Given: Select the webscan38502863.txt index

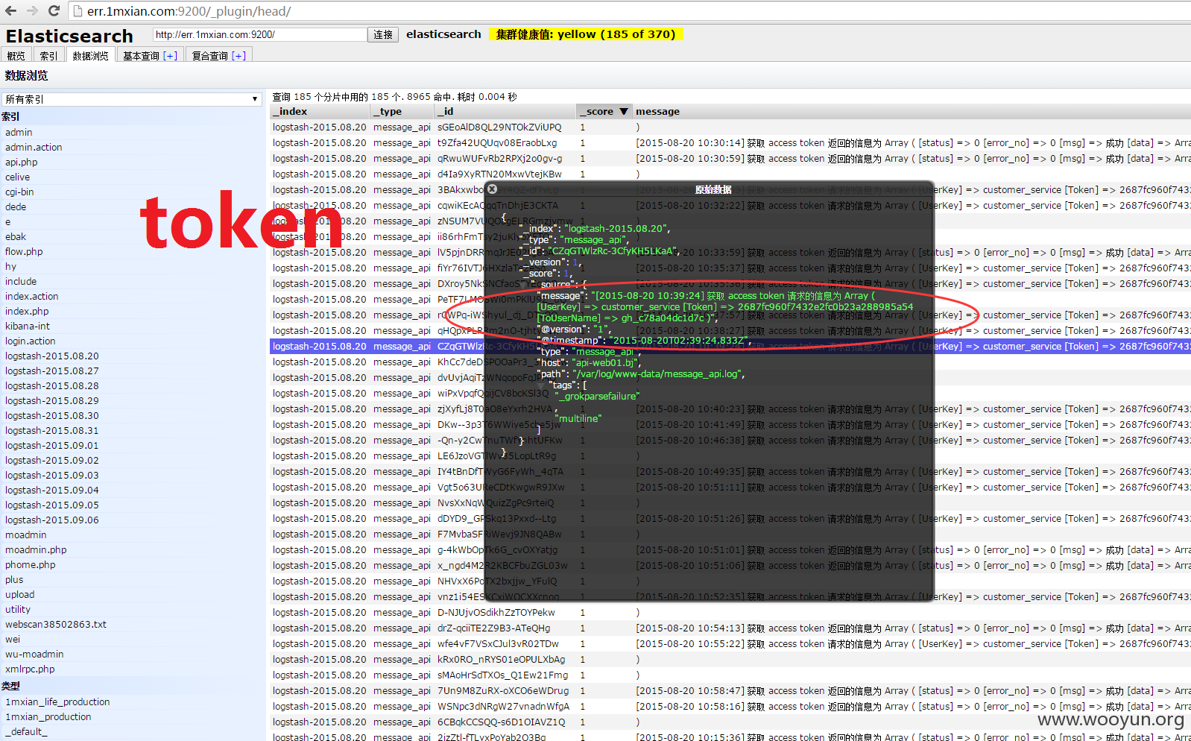Looking at the screenshot, I should (x=56, y=625).
